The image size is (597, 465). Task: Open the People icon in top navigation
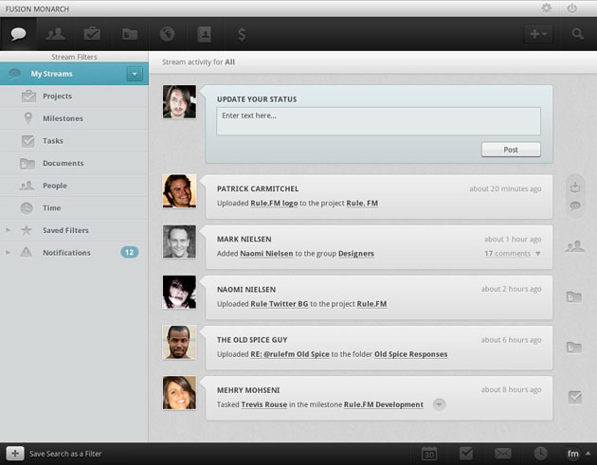[56, 34]
